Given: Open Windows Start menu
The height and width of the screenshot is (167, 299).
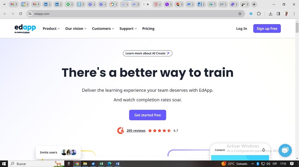Looking at the screenshot, I should [4, 164].
